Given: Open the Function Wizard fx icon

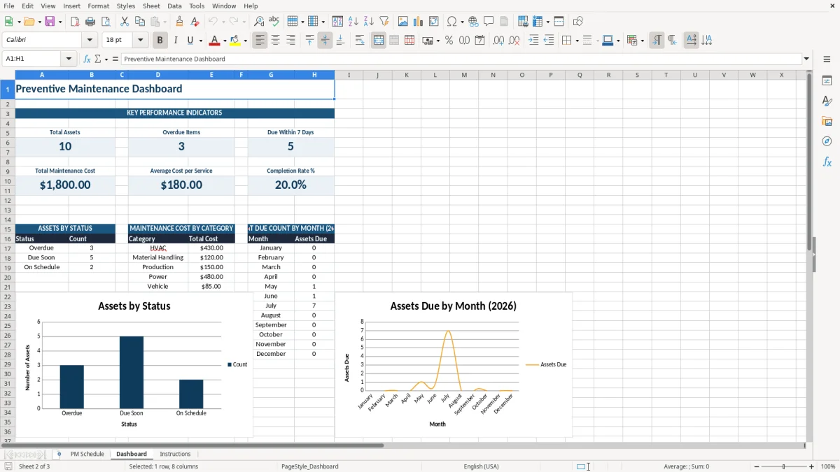Looking at the screenshot, I should tap(87, 59).
